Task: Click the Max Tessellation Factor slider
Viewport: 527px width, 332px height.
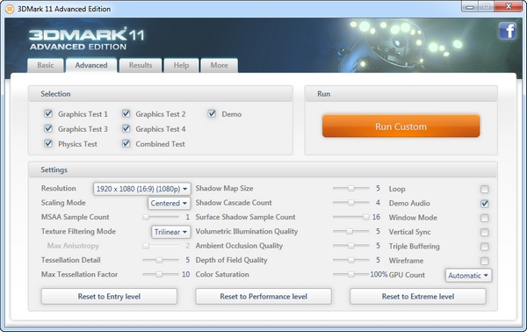Action: [x=161, y=275]
